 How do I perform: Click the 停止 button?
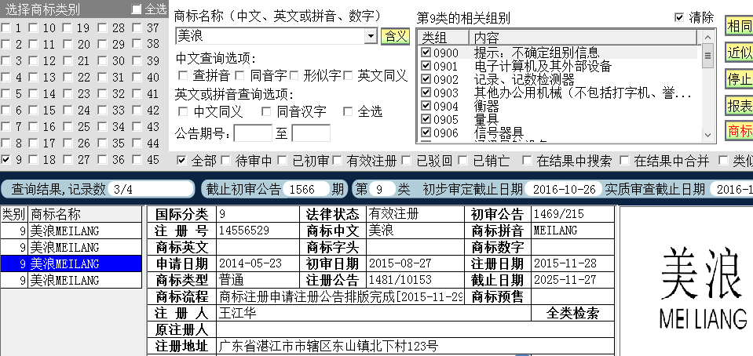tap(740, 79)
